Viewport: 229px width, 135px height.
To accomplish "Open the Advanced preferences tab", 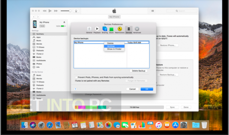I will 137,30.
